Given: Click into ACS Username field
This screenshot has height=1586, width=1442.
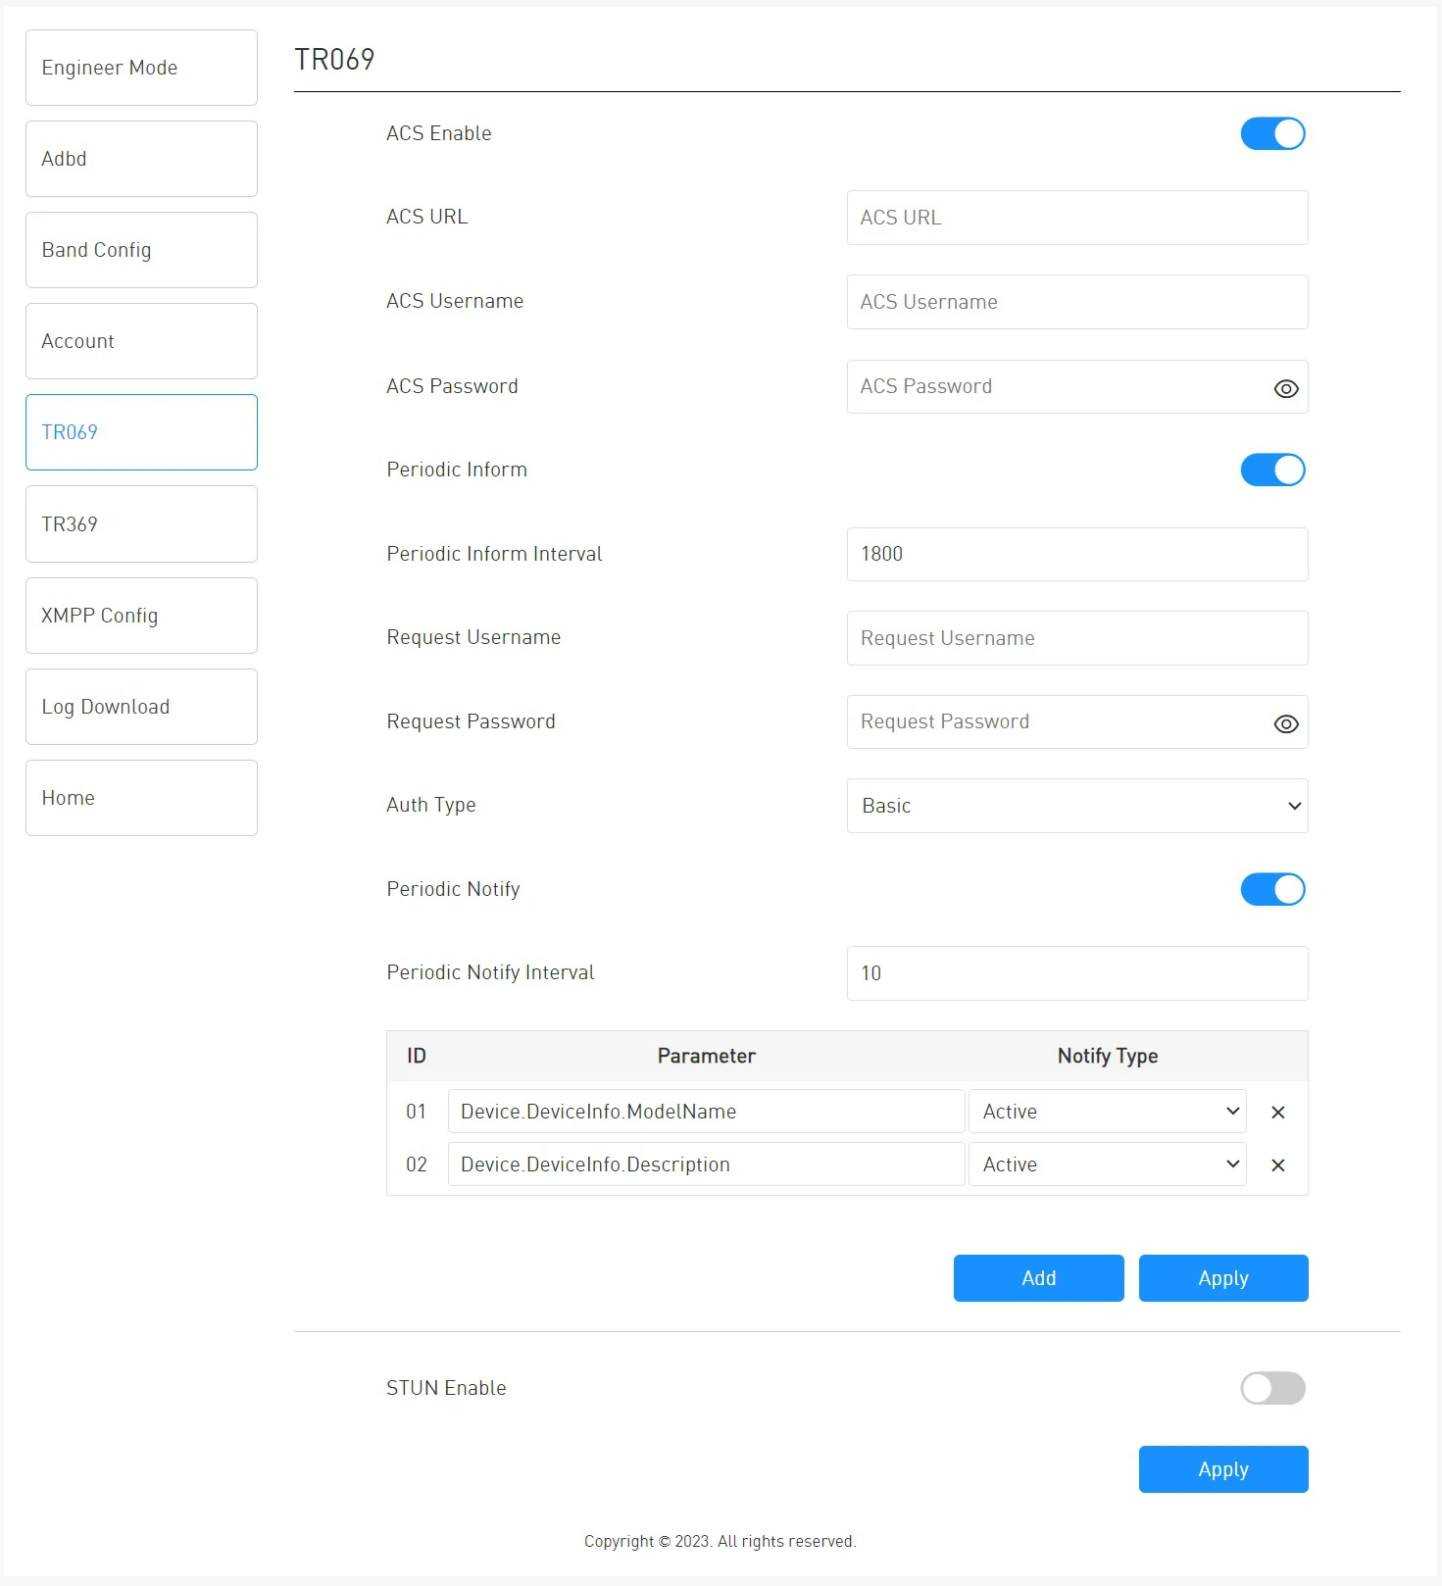Looking at the screenshot, I should (1077, 302).
